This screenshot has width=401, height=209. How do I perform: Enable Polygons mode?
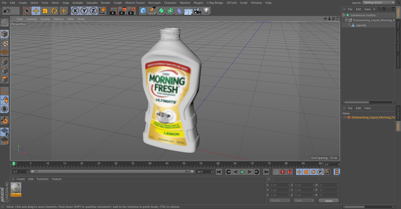point(5,80)
